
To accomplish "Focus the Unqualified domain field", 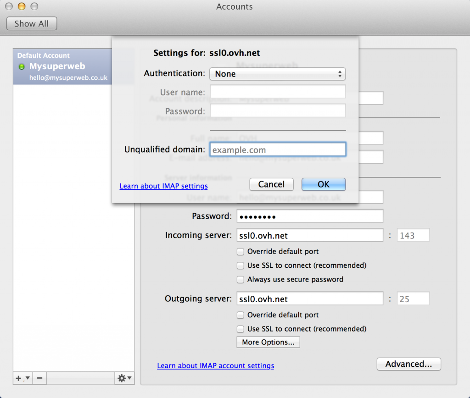I will coord(278,149).
